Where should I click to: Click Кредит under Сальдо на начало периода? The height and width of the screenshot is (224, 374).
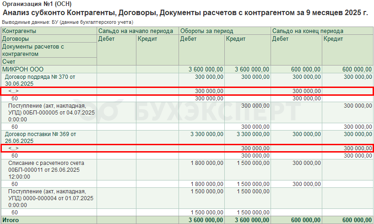click(x=147, y=38)
